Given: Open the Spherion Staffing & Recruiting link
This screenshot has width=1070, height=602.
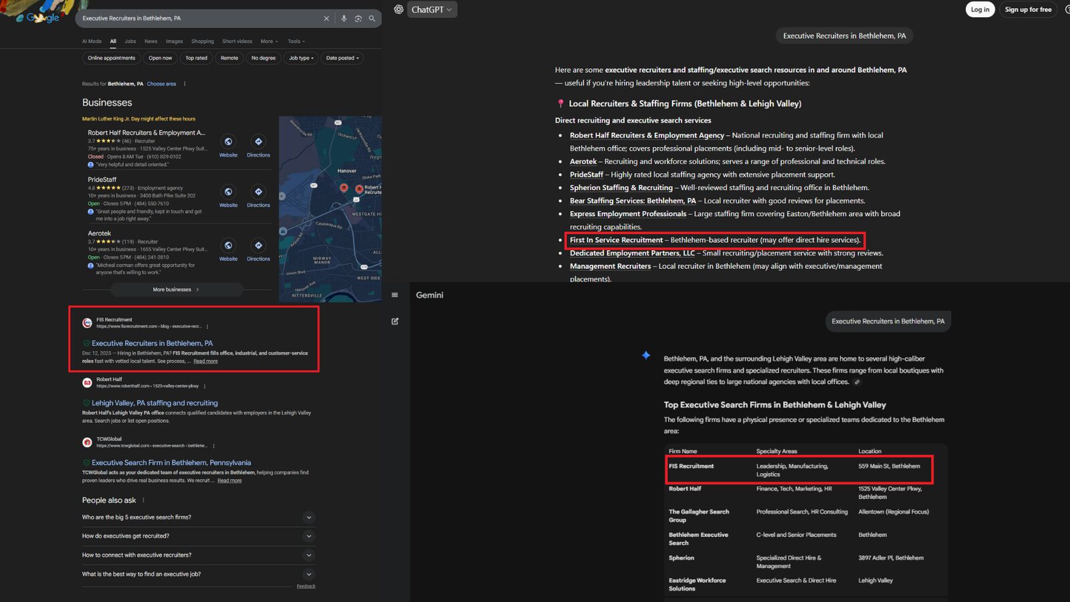Looking at the screenshot, I should (x=621, y=188).
